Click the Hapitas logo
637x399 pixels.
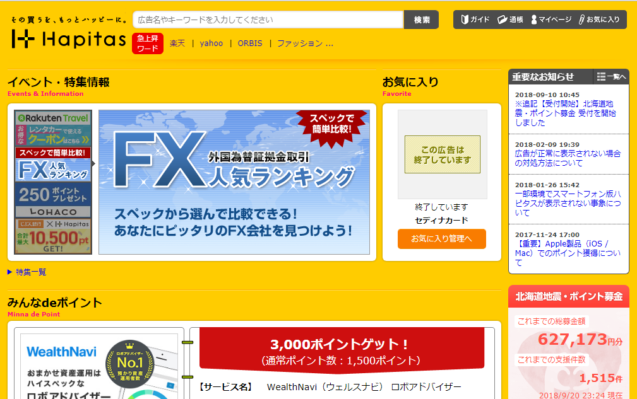pos(69,39)
